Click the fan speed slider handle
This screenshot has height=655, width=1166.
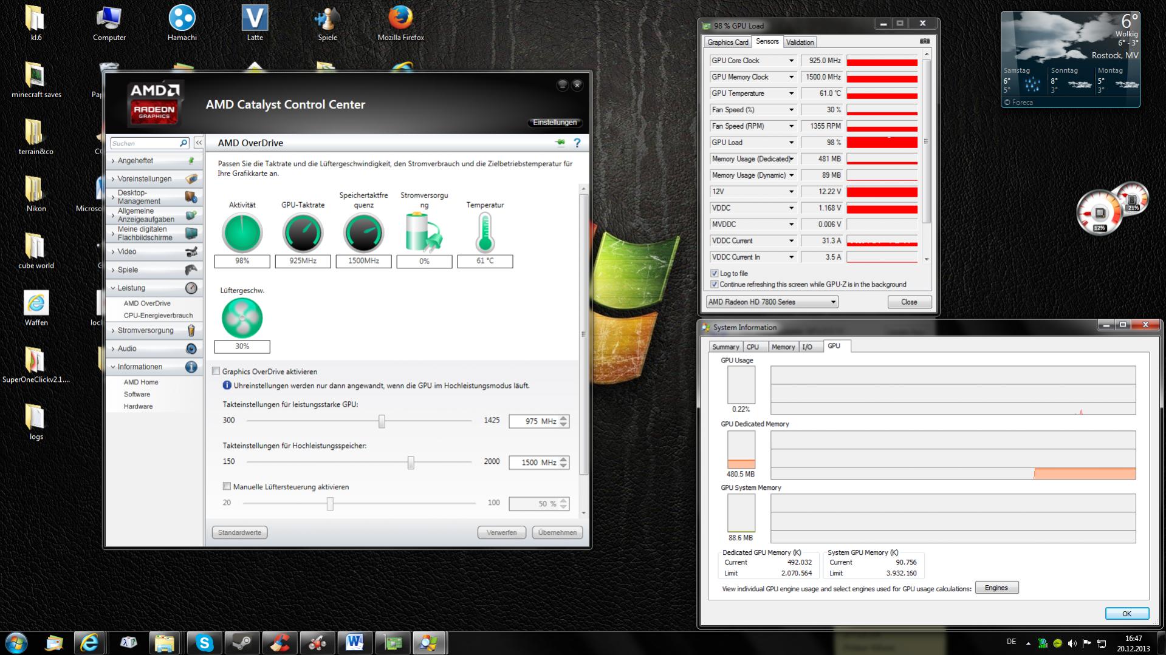tap(330, 504)
